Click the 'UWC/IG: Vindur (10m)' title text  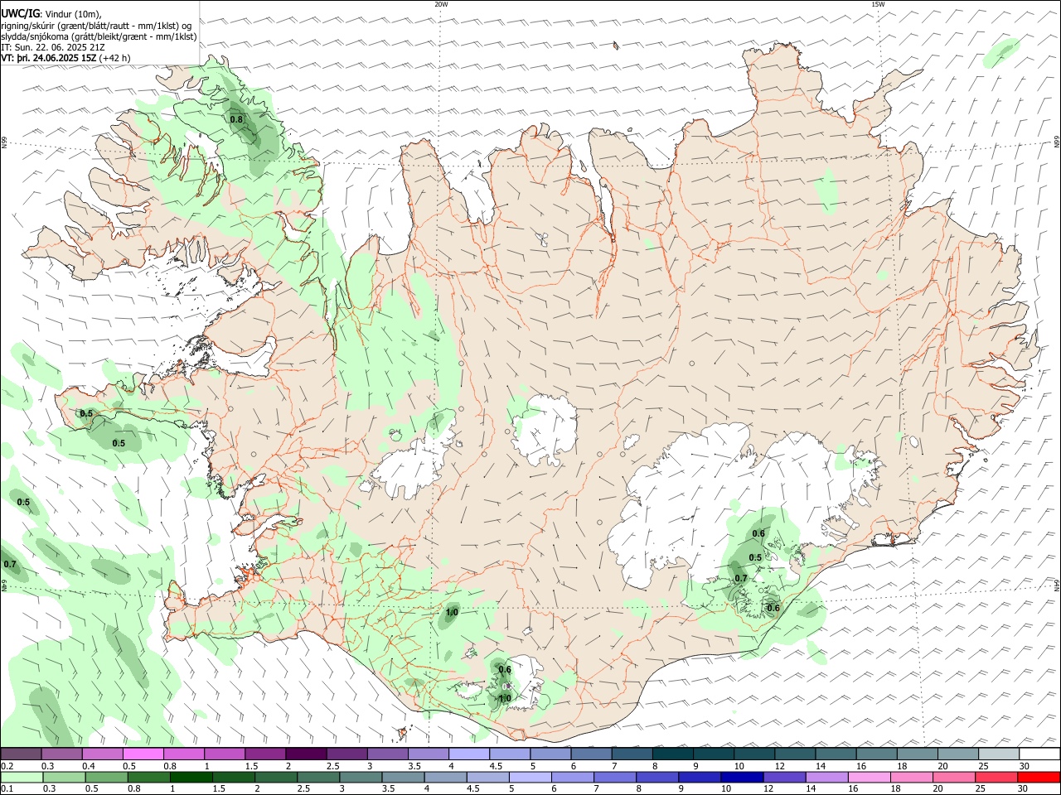point(51,13)
